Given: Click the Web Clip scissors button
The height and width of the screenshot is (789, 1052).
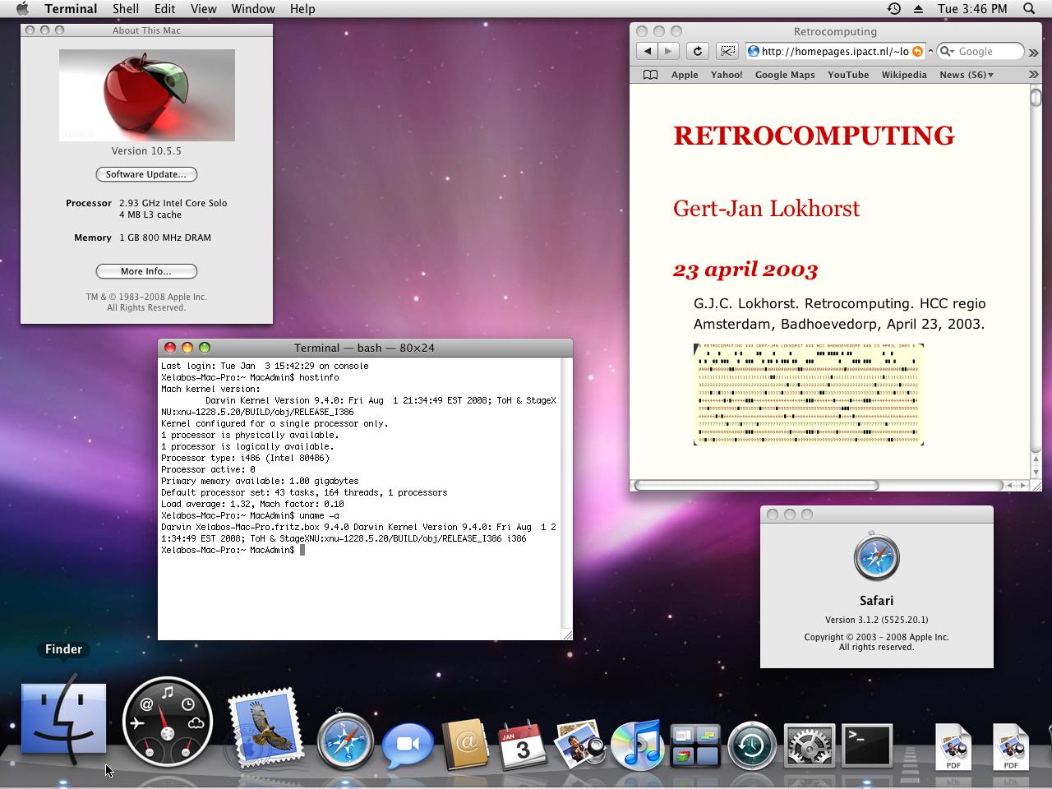Looking at the screenshot, I should pyautogui.click(x=727, y=51).
